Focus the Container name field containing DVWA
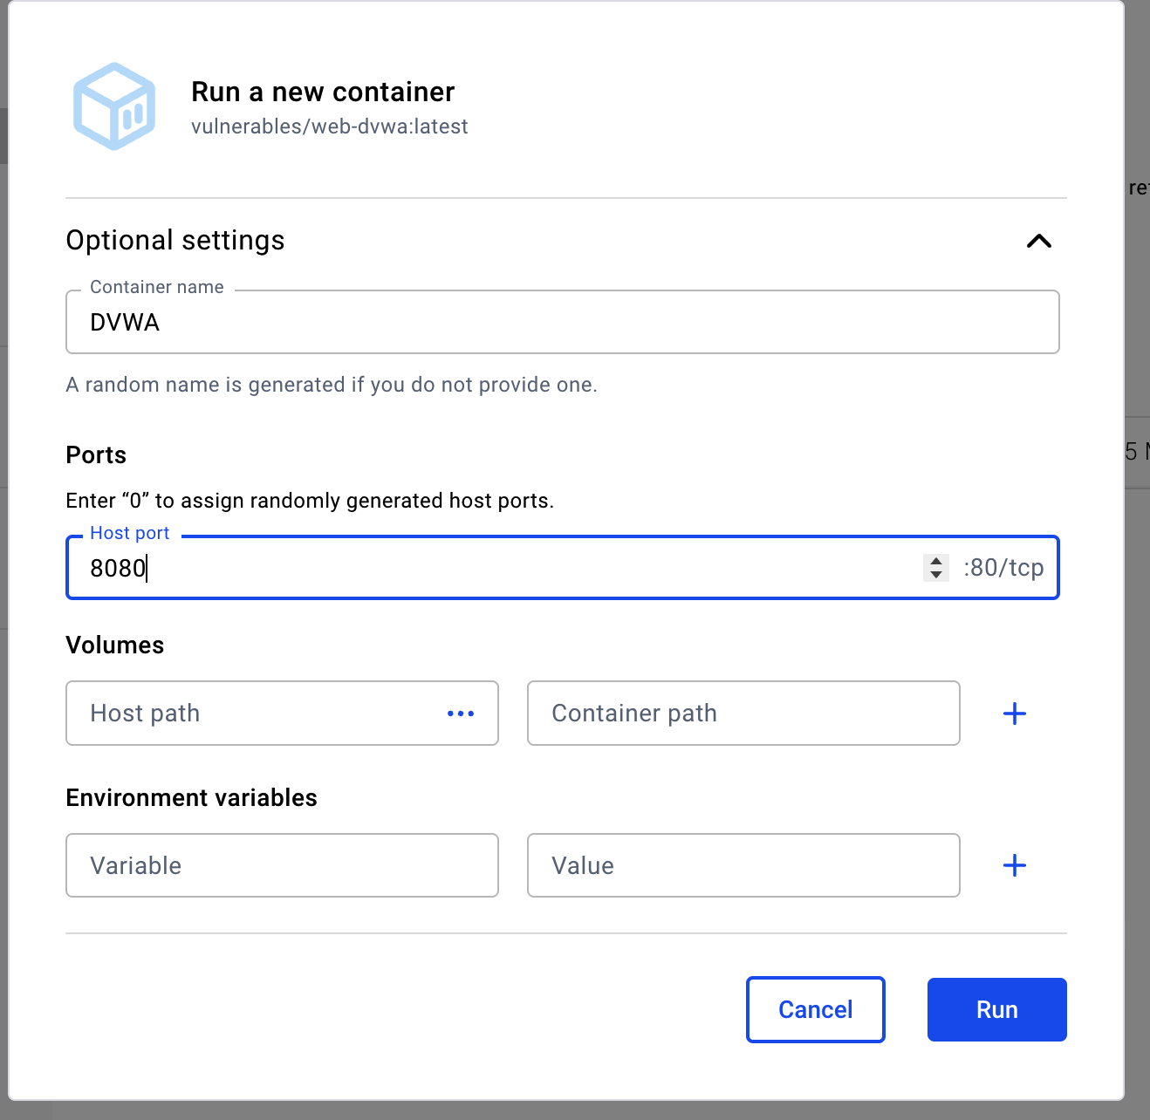Image resolution: width=1150 pixels, height=1120 pixels. tap(562, 323)
